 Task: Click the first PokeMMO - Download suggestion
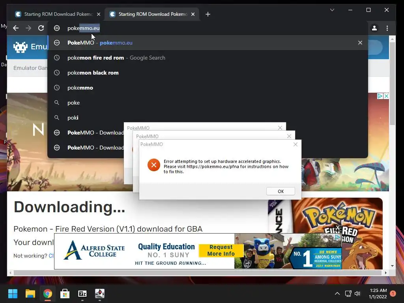pos(86,133)
